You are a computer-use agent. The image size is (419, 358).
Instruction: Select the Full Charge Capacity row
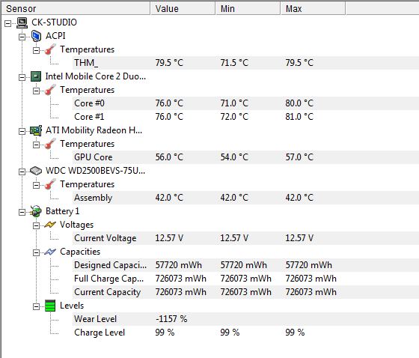(x=245, y=279)
